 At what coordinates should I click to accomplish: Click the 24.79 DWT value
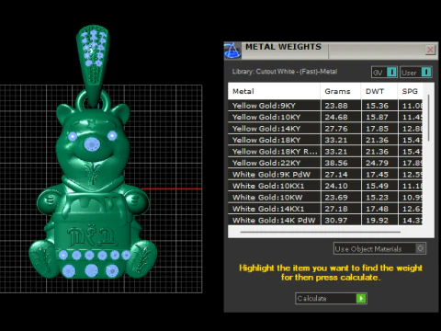pos(377,163)
